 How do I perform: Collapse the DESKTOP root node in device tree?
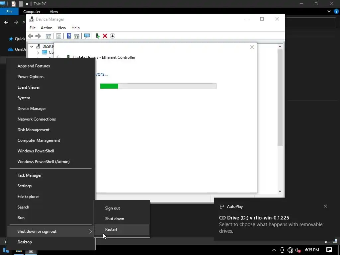click(x=32, y=46)
